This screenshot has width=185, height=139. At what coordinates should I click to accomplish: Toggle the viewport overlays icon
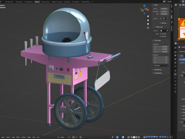click(123, 137)
